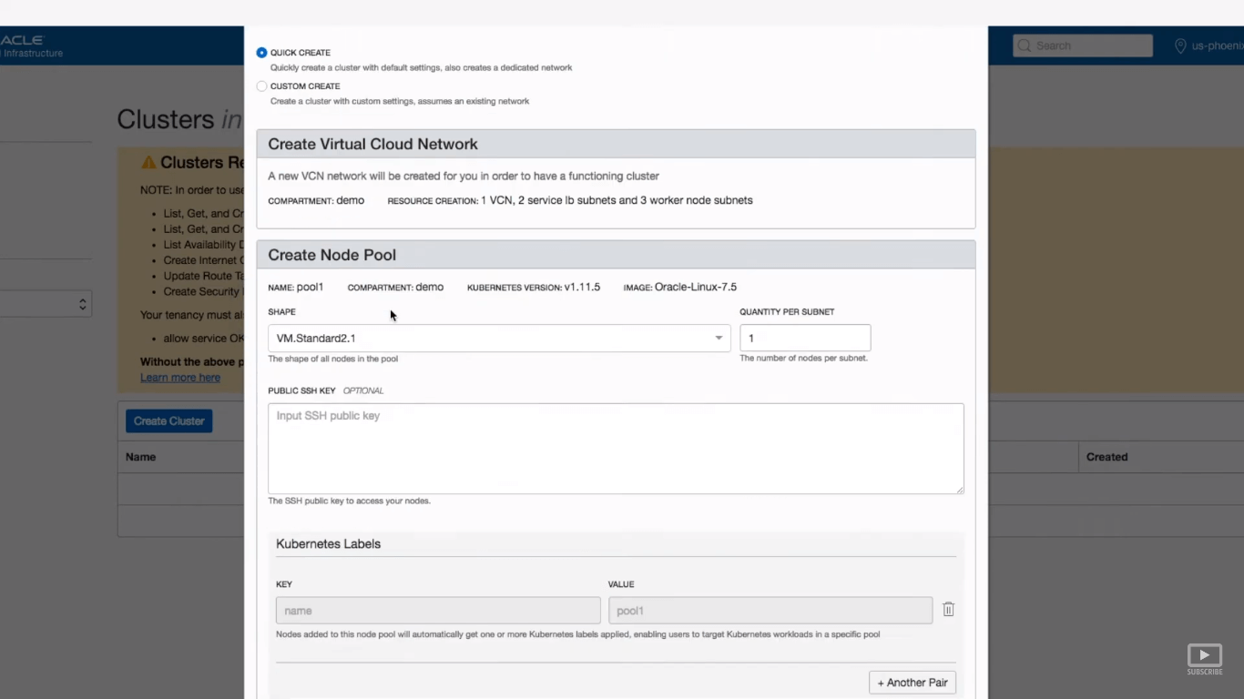Open the Learn more here link
The height and width of the screenshot is (699, 1244).
click(x=179, y=377)
